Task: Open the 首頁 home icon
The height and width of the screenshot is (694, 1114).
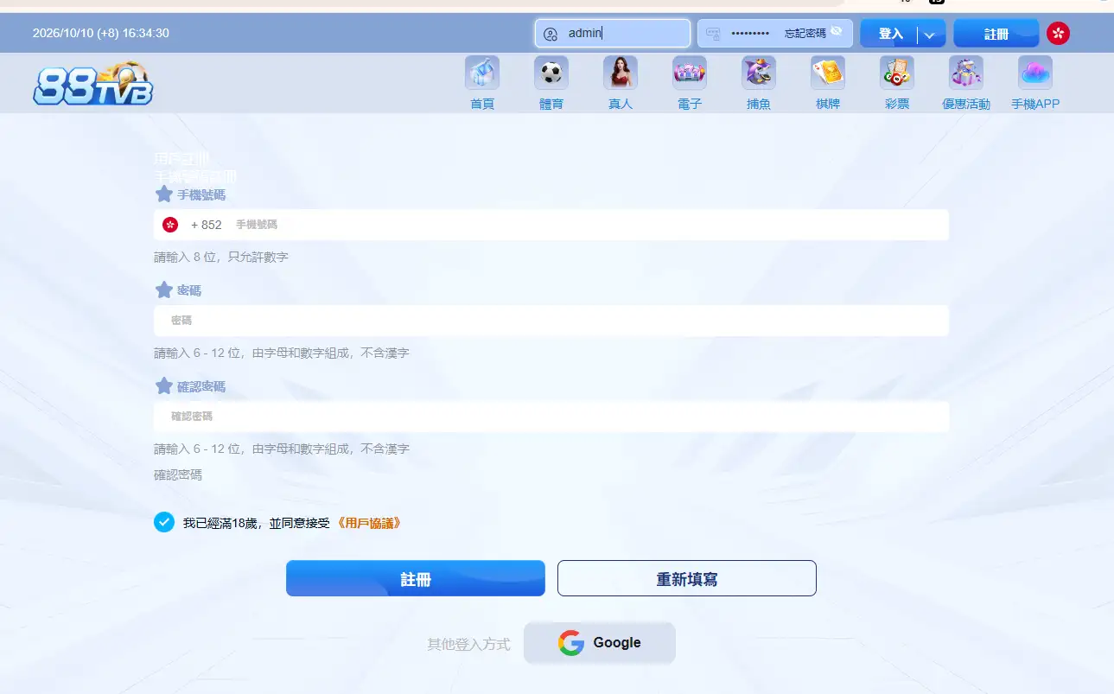Action: point(482,73)
